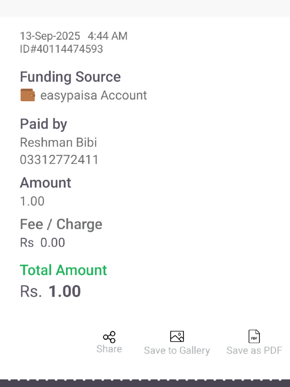Tap the Funding Source heading

point(70,77)
